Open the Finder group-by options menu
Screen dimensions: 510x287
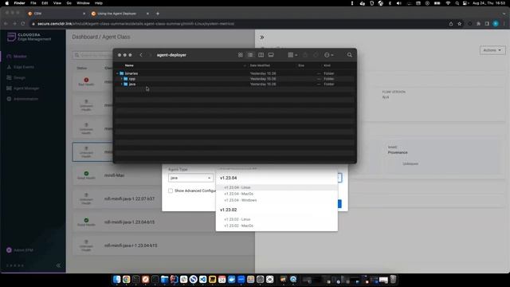click(x=292, y=55)
